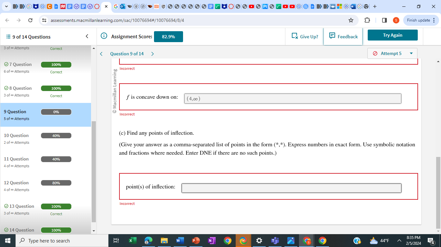Bookmark this page with the star icon

point(351,20)
